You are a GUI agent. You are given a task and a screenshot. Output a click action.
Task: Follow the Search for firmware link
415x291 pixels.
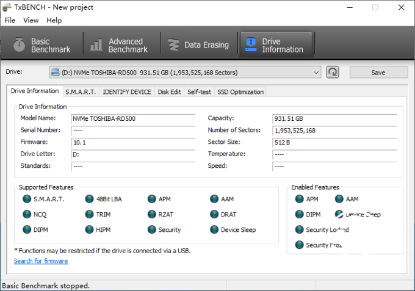tap(41, 261)
